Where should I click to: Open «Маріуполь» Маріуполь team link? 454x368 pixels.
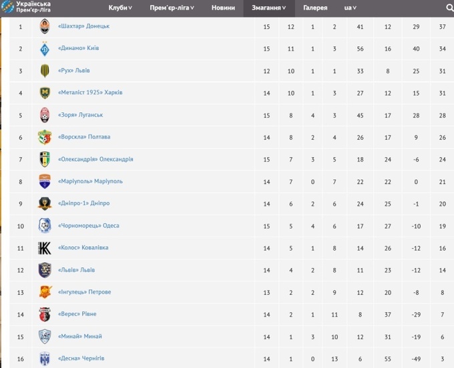[90, 182]
